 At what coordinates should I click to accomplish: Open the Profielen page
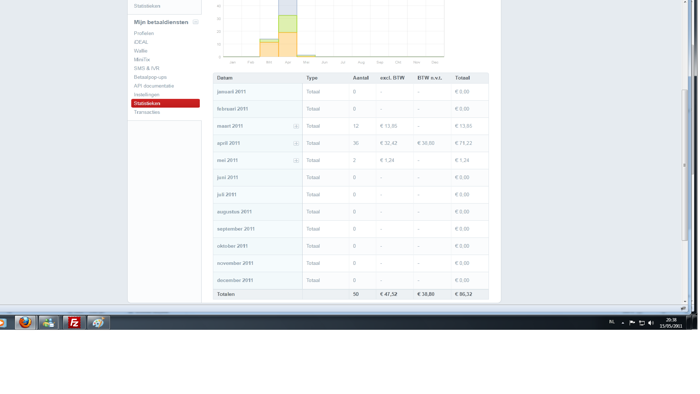tap(144, 33)
